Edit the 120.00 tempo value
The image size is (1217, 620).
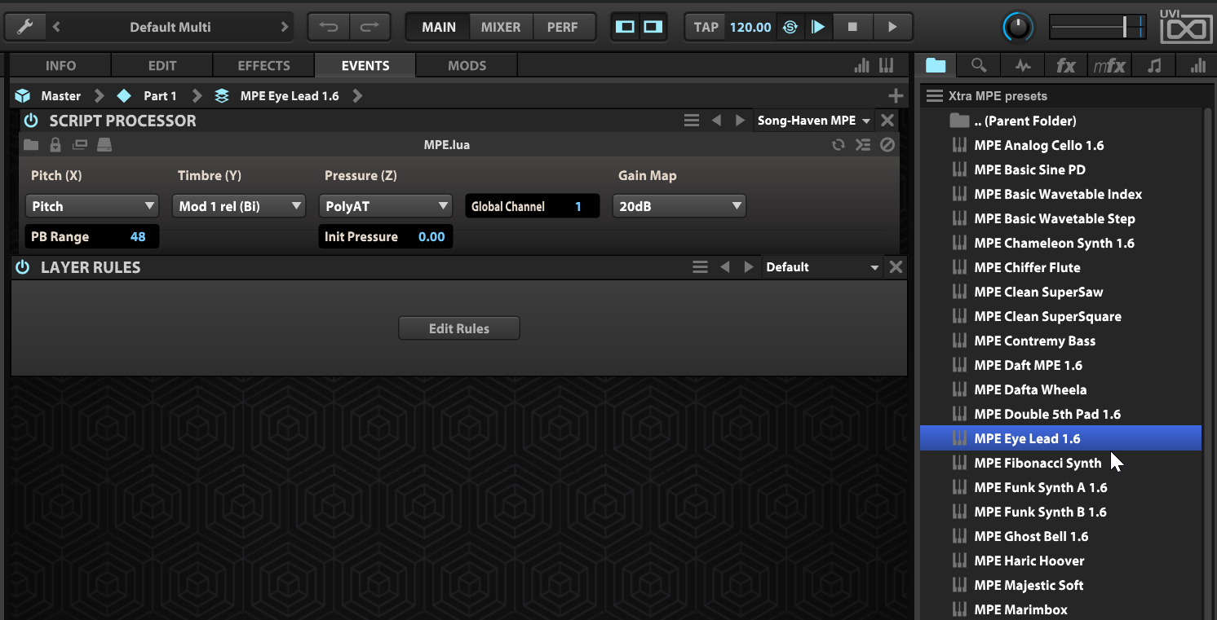(x=750, y=27)
